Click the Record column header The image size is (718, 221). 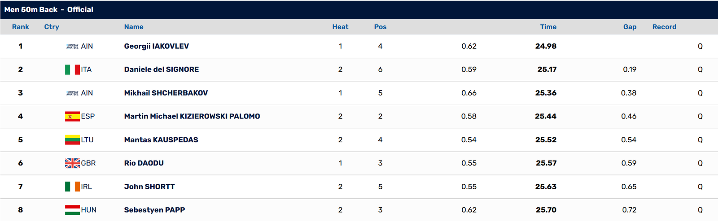(x=664, y=27)
